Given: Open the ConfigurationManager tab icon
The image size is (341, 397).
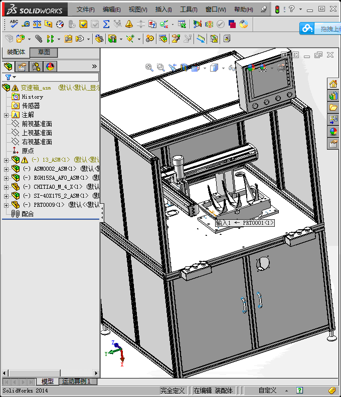Looking at the screenshot, I should [x=36, y=67].
